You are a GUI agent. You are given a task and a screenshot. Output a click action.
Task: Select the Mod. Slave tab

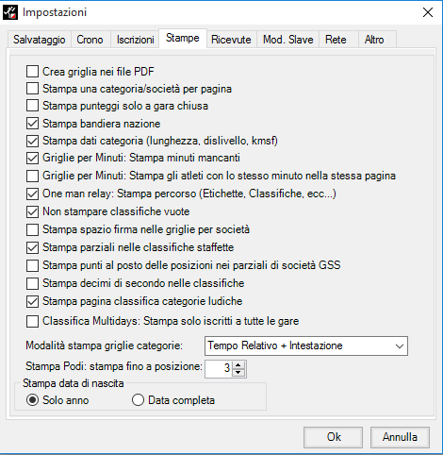click(288, 40)
